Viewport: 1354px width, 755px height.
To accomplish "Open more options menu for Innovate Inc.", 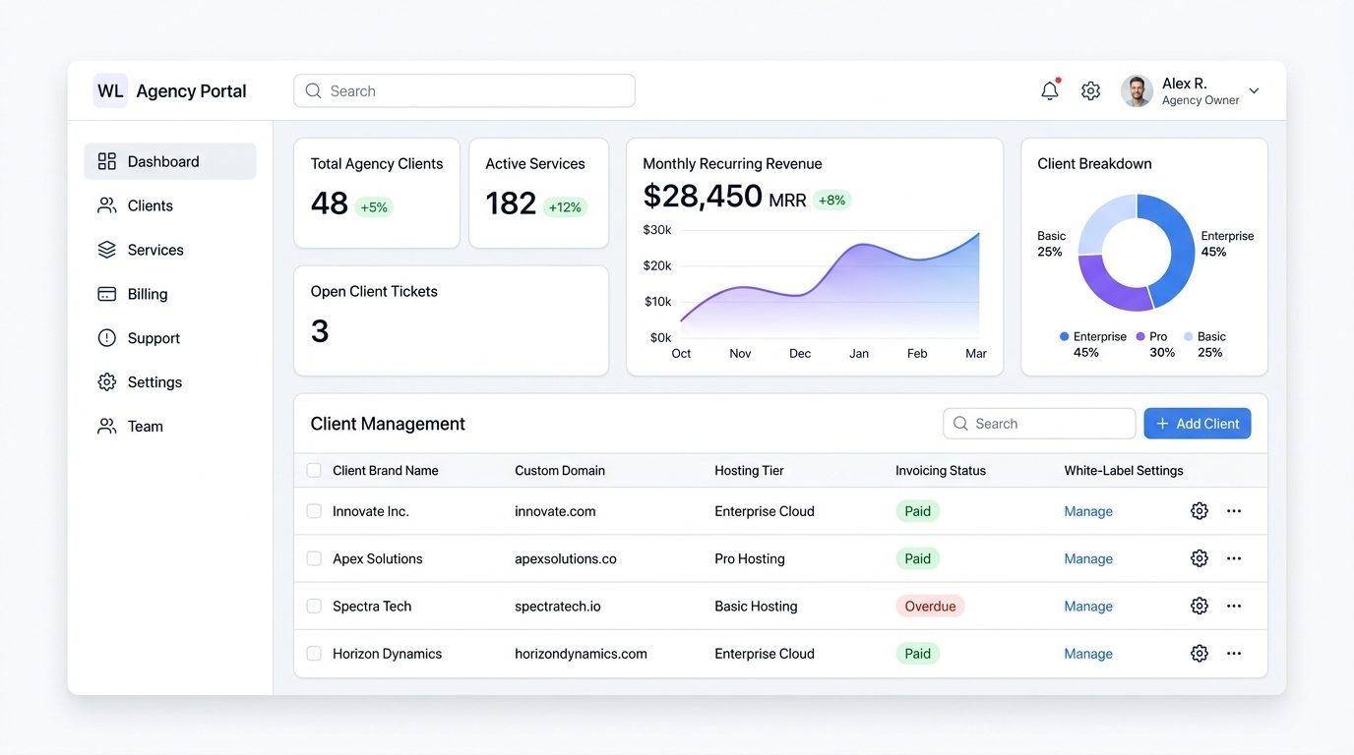I will point(1234,511).
